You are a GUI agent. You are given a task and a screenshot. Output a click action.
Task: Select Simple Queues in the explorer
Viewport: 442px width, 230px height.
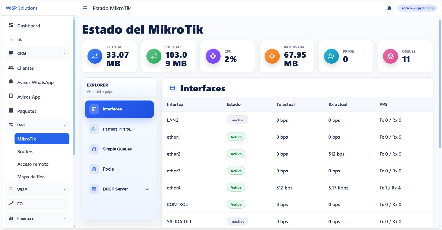pos(119,149)
